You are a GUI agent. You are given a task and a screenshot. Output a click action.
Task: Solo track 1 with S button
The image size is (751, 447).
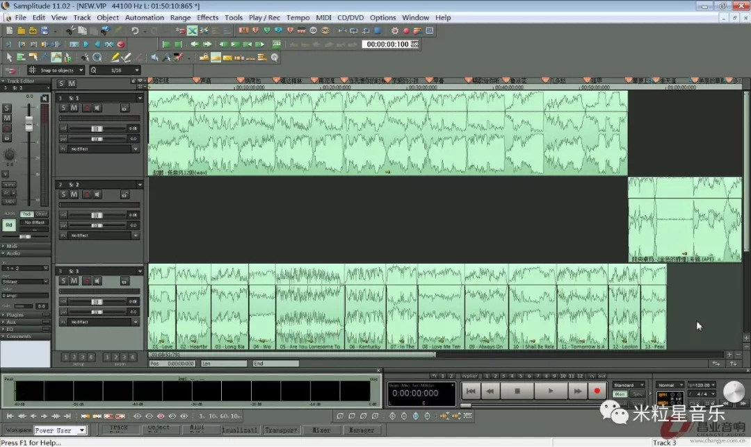coord(63,108)
